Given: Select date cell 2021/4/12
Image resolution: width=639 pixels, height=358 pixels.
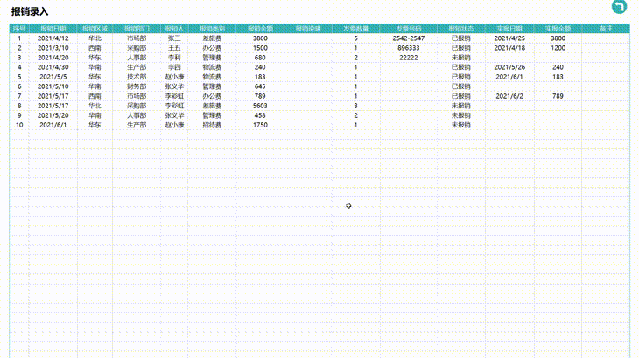Looking at the screenshot, I should [53, 38].
